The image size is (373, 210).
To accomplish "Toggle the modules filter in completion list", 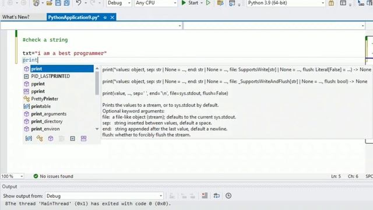I will click(83, 138).
